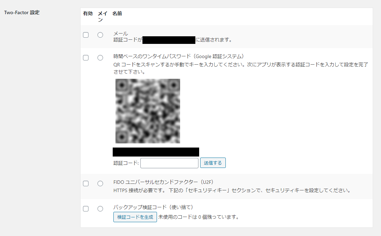The width and height of the screenshot is (381, 236).
Task: Click the 名前 column header
Action: pyautogui.click(x=117, y=13)
